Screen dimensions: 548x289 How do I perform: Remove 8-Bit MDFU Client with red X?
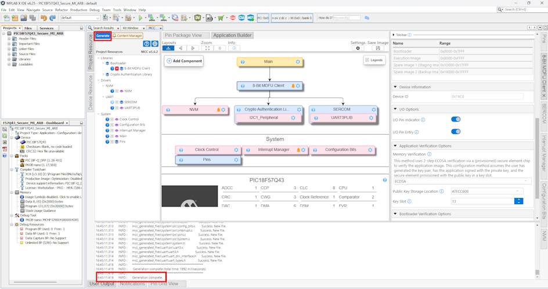pos(117,68)
